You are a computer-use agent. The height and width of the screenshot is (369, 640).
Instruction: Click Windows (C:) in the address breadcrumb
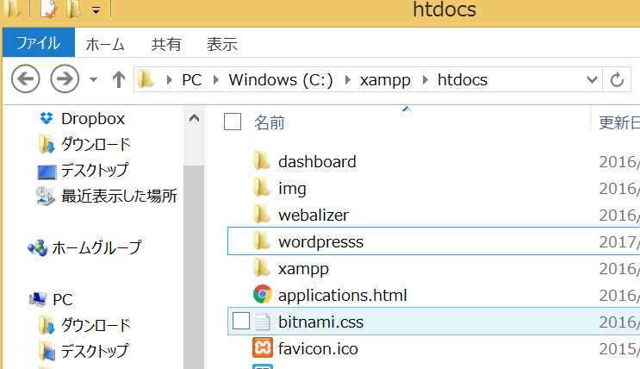click(x=281, y=79)
